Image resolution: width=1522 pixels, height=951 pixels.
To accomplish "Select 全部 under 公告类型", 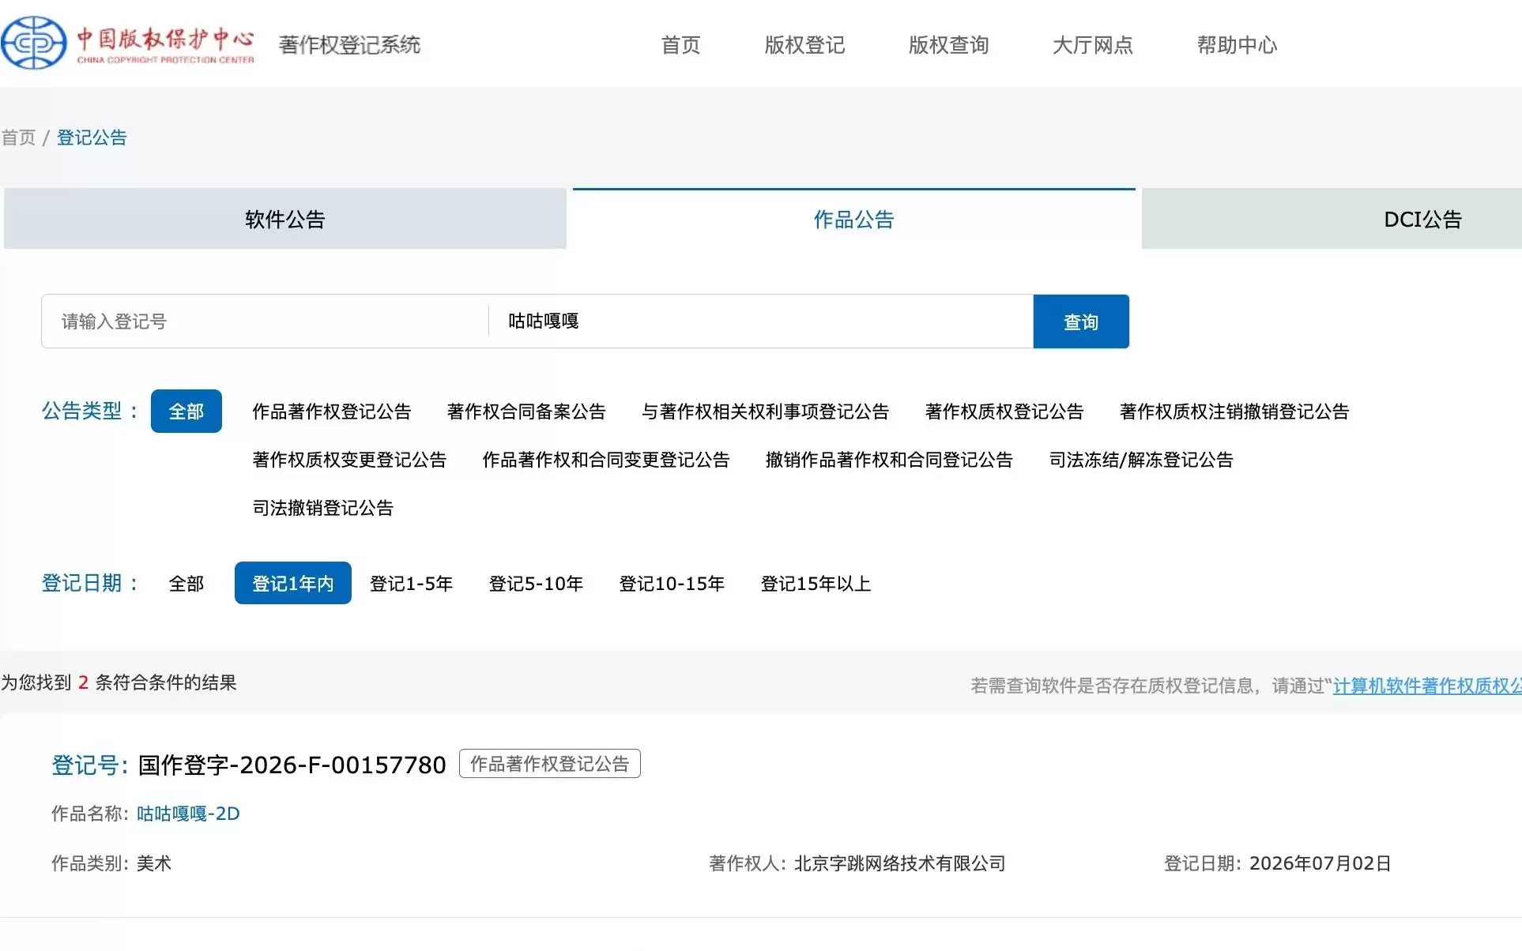I will tap(186, 412).
